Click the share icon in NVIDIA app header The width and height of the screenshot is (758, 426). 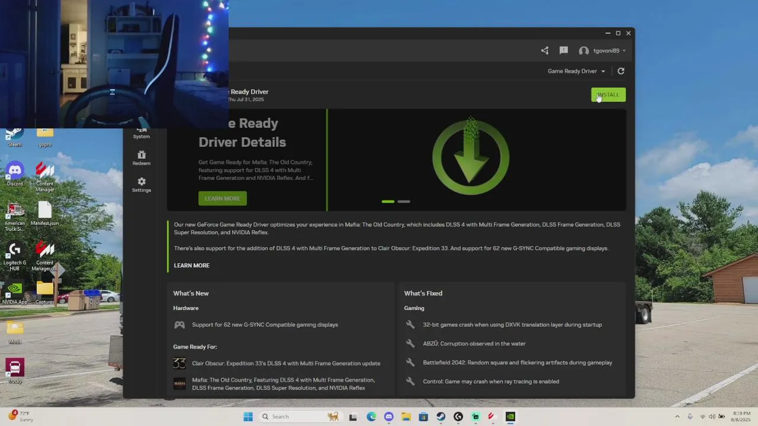545,51
